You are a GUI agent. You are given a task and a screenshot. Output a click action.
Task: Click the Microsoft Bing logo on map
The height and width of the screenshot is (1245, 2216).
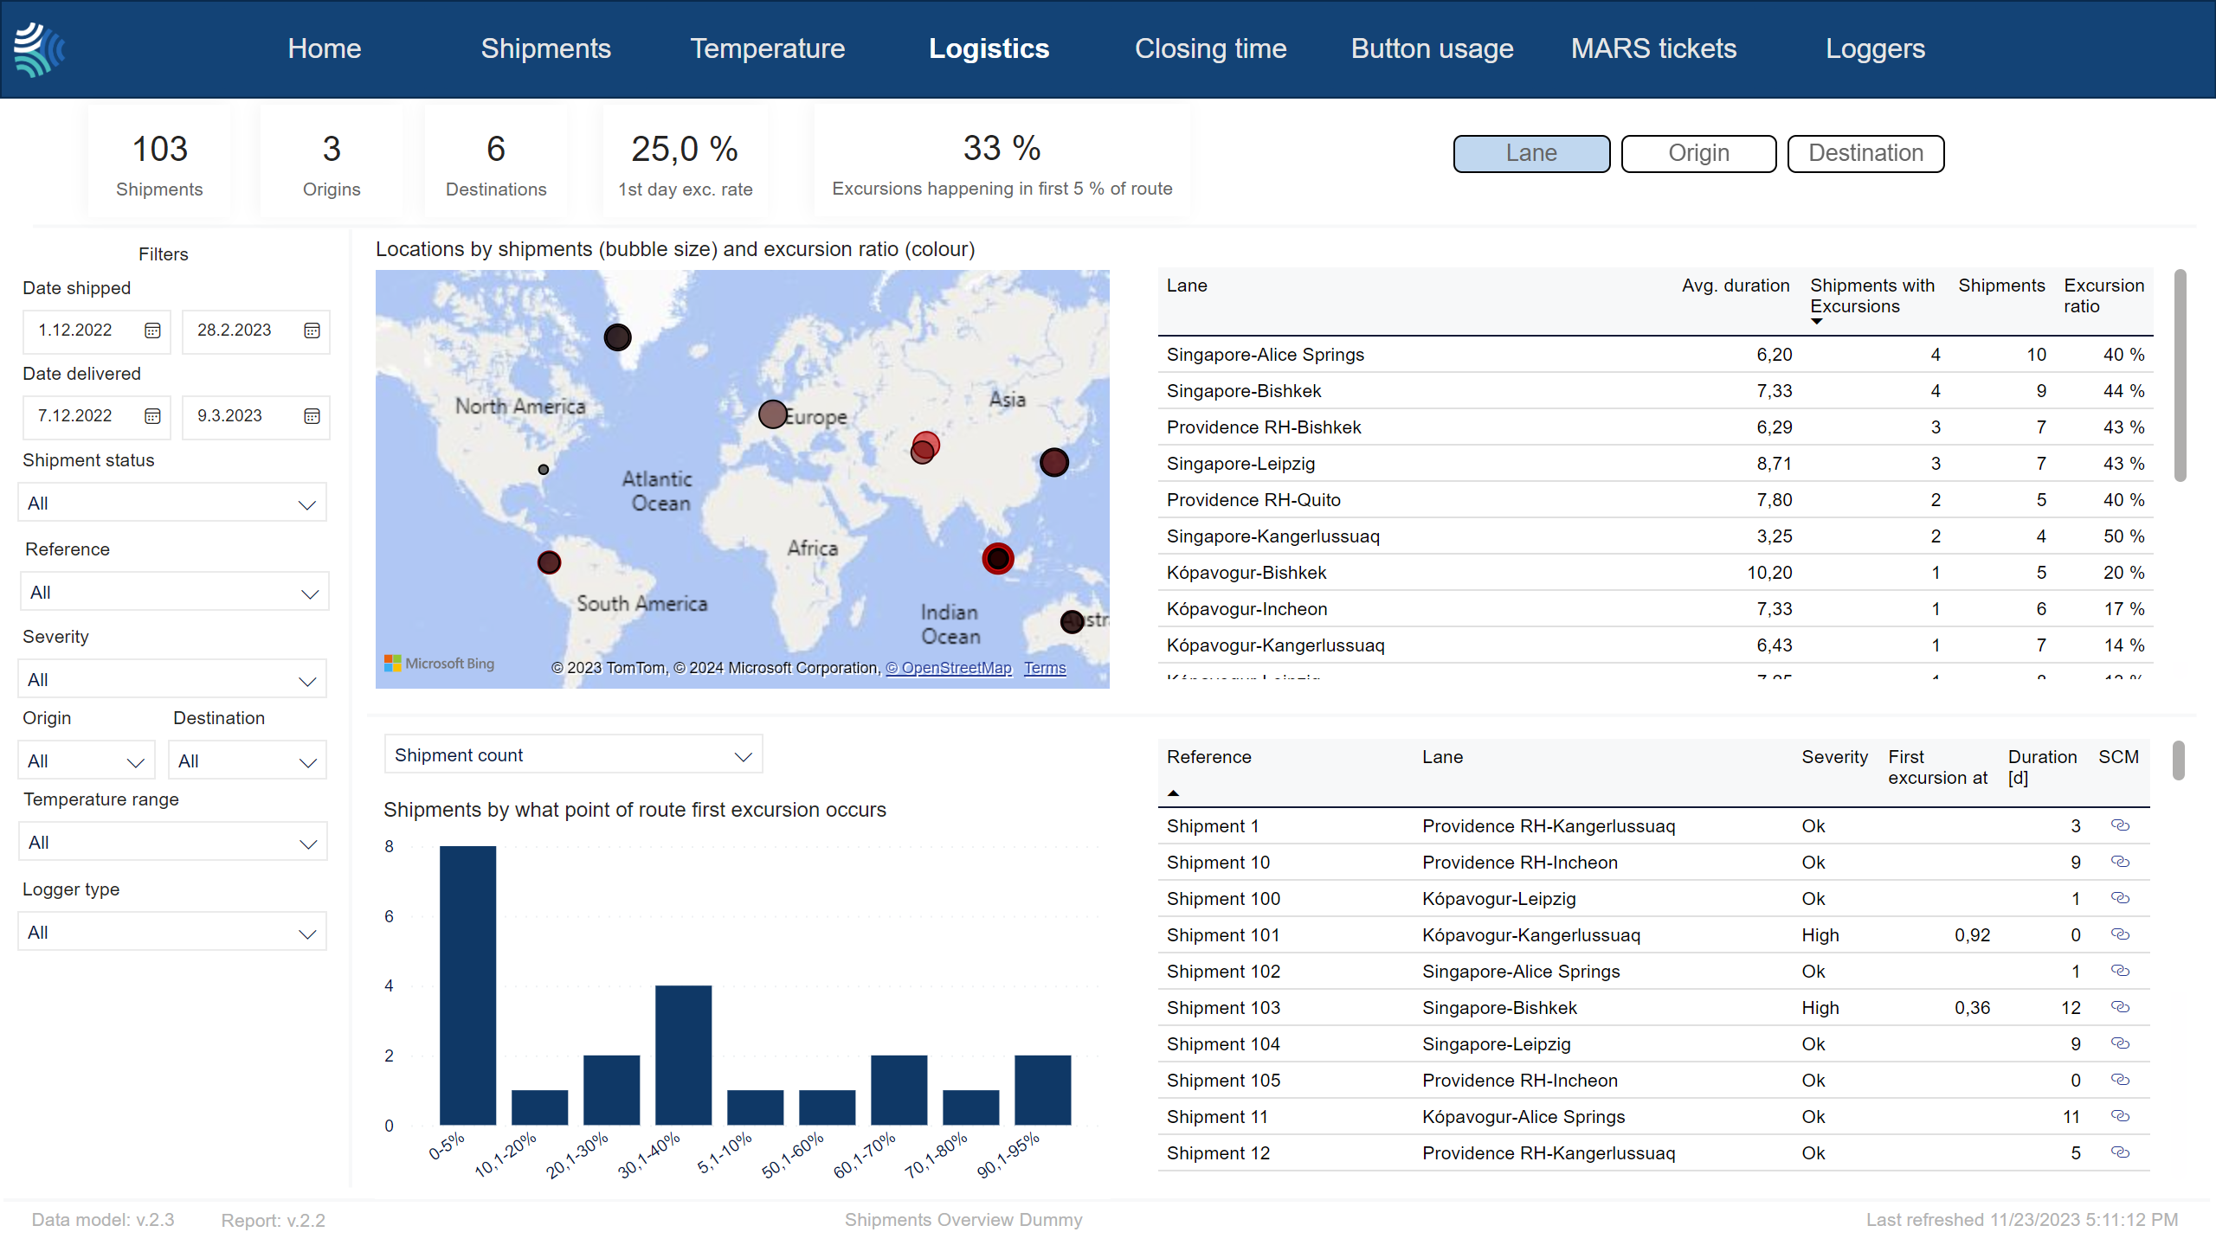coord(440,664)
